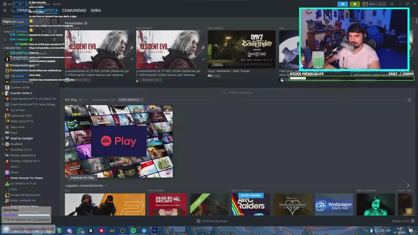Select Cyberpunk 2077 in the library list
This screenshot has height=235, width=418.
pyautogui.click(x=21, y=116)
